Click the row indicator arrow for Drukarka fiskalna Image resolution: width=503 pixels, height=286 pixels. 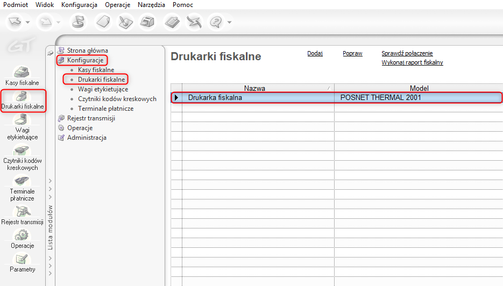(x=176, y=97)
